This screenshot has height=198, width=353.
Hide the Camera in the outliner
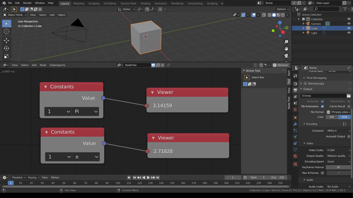[349, 24]
